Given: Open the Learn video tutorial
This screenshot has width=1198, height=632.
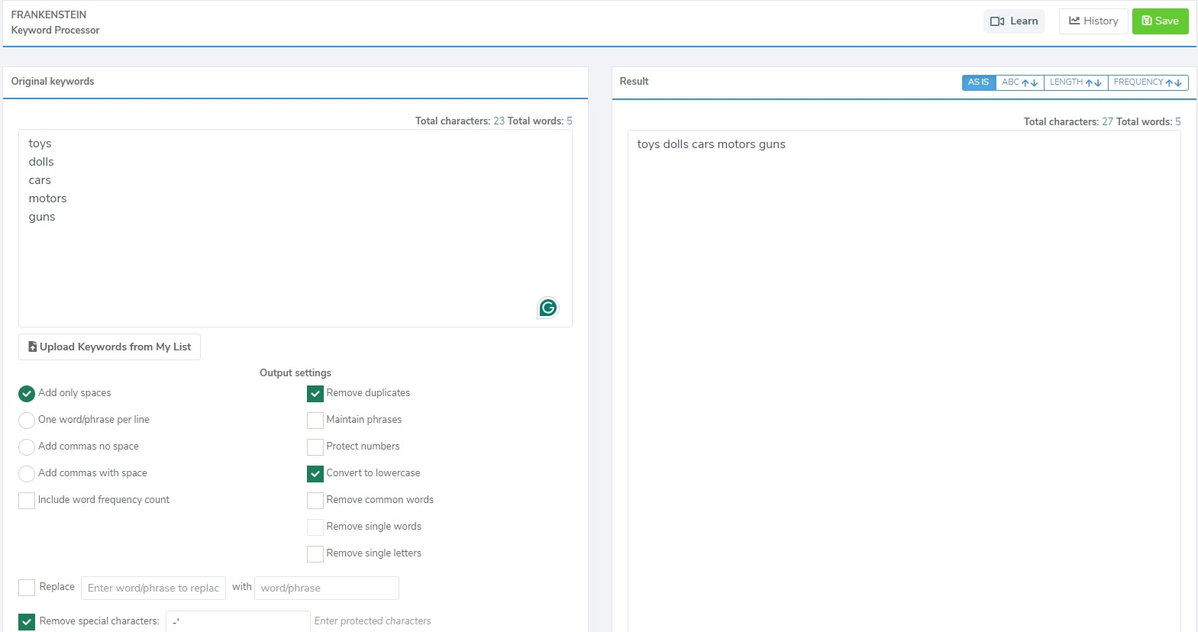Looking at the screenshot, I should [1014, 21].
